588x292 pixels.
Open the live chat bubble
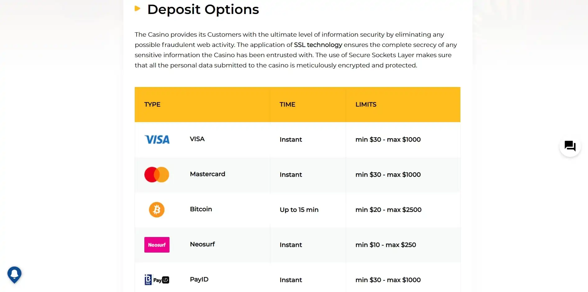tap(570, 146)
